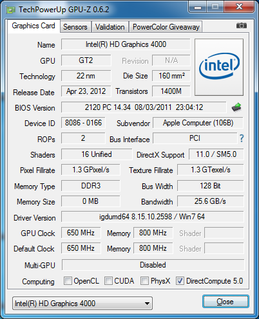Enable the OpenCL checkbox
The width and height of the screenshot is (259, 319).
68,280
